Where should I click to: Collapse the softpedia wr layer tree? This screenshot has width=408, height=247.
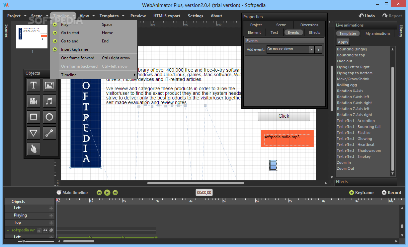8,230
